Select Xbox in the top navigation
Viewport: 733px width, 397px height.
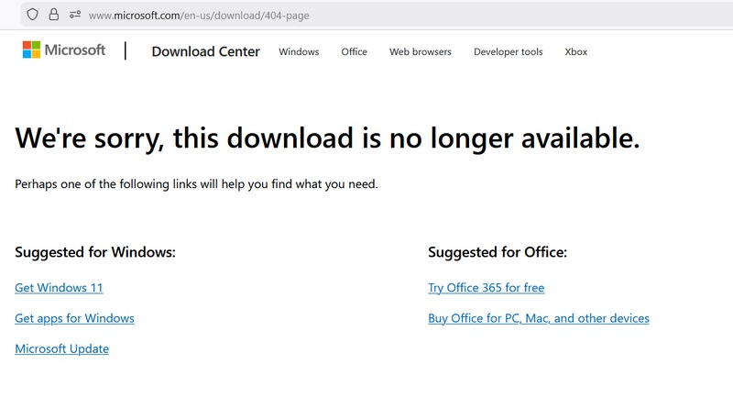(x=575, y=52)
